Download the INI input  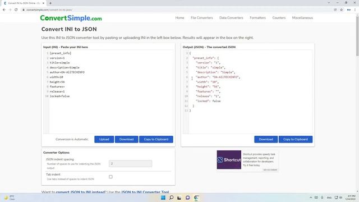click(x=126, y=139)
